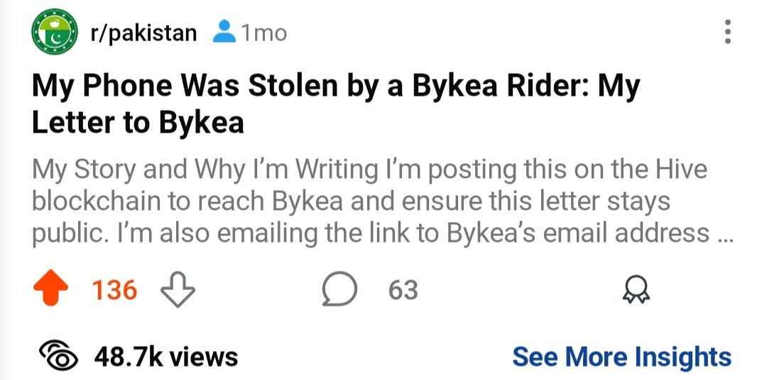The height and width of the screenshot is (380, 767).
Task: Open the post preview text starting My Story
Action: [x=383, y=201]
